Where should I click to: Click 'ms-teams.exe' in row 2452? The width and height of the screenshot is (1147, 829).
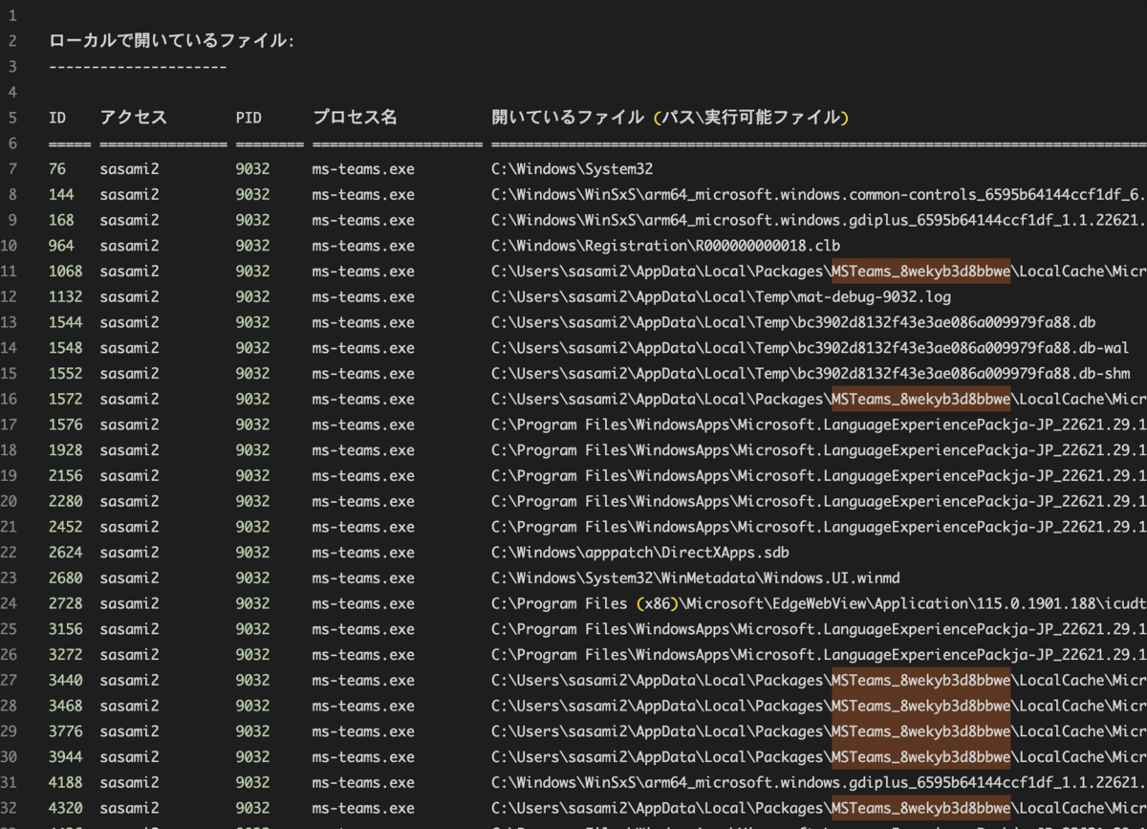click(363, 527)
